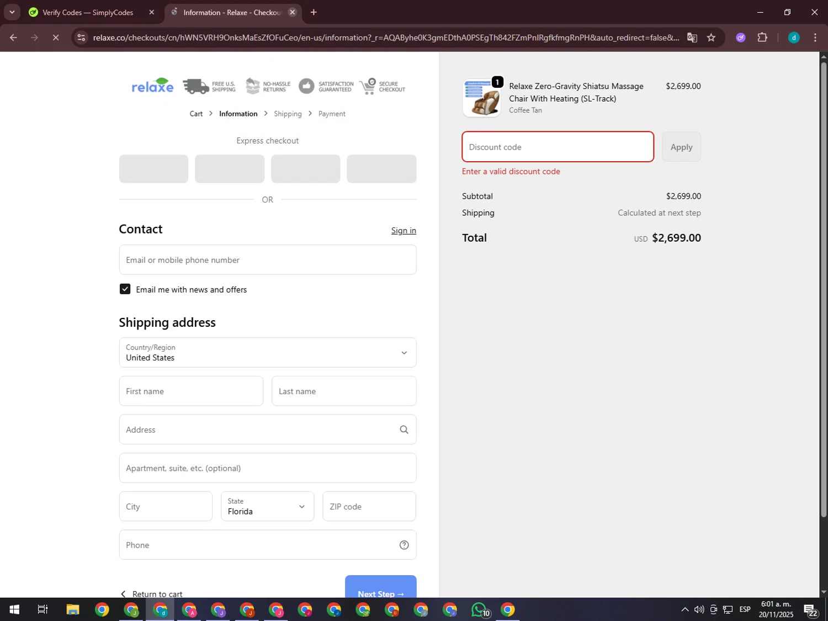The image size is (828, 621).
Task: Close the Verify Codes SimplyCodes tab
Action: point(152,12)
